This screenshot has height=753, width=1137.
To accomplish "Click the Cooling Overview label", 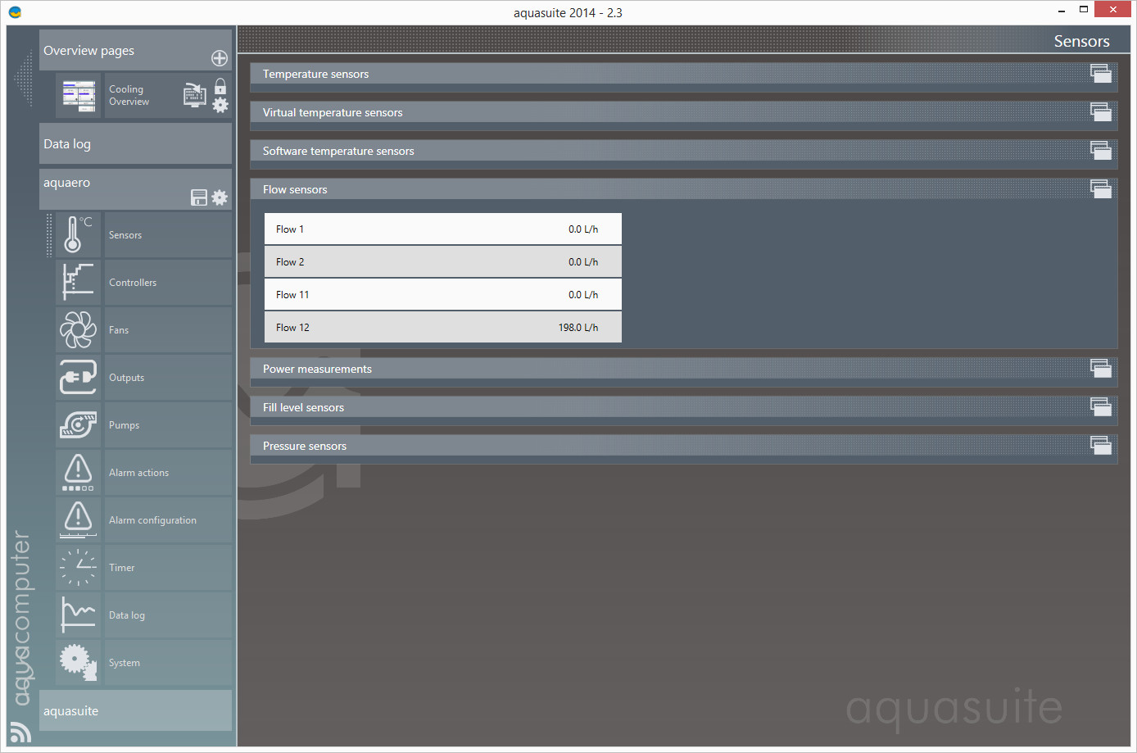I will tap(129, 96).
